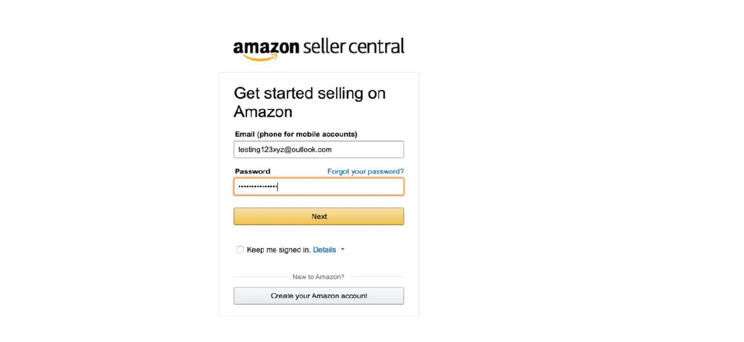The height and width of the screenshot is (342, 744).
Task: Open the Forgot your password page
Action: [x=365, y=171]
